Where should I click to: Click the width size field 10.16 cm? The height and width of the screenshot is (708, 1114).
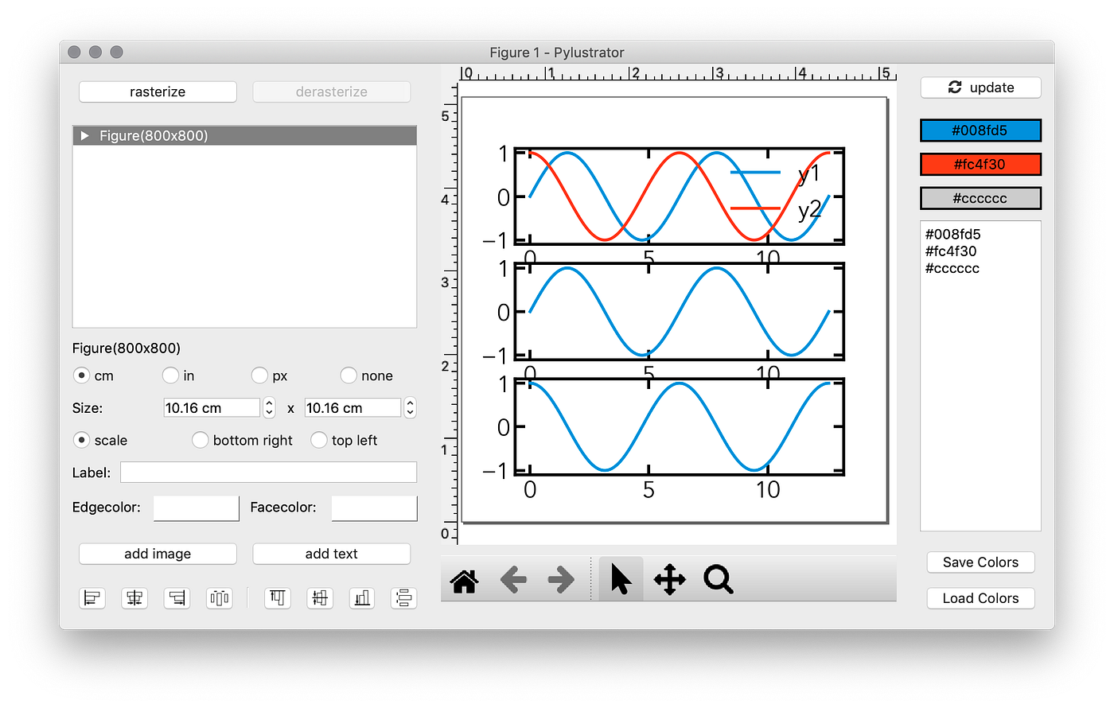pyautogui.click(x=212, y=407)
